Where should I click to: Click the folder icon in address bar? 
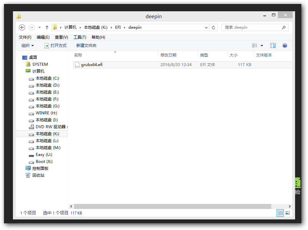point(55,27)
